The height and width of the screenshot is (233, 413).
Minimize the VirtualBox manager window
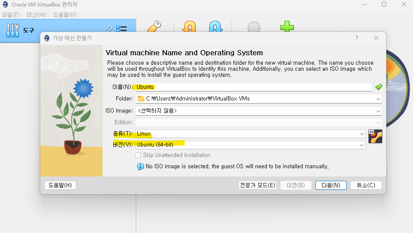[365, 4]
